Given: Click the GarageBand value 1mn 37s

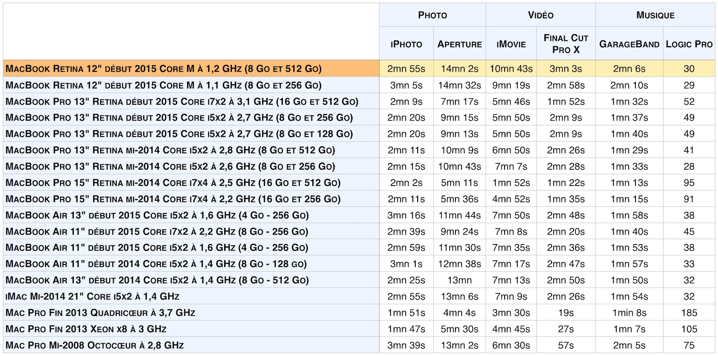Looking at the screenshot, I should 629,118.
